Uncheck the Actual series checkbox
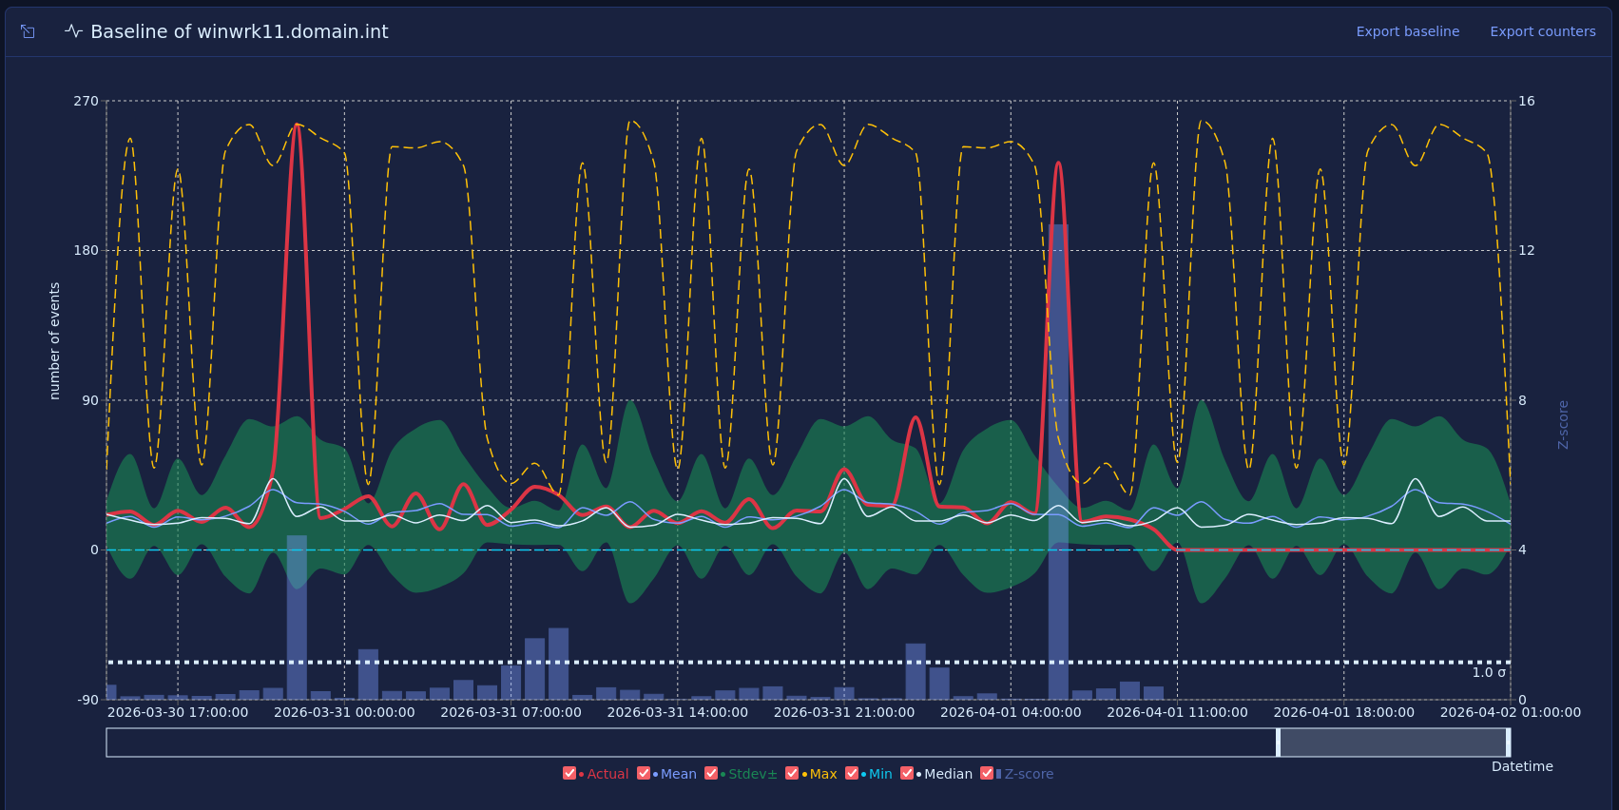1619x810 pixels. tap(569, 774)
